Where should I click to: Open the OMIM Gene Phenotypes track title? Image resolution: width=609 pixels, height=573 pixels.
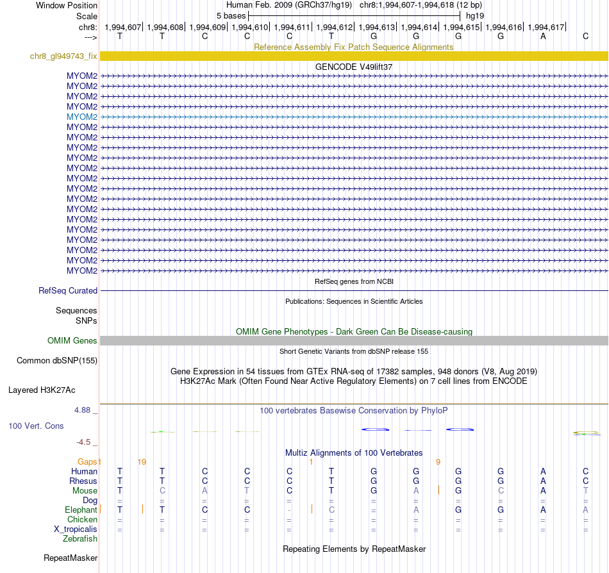(x=354, y=331)
